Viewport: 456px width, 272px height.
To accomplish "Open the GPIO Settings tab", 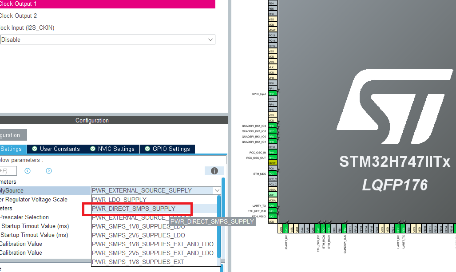I will coord(167,149).
